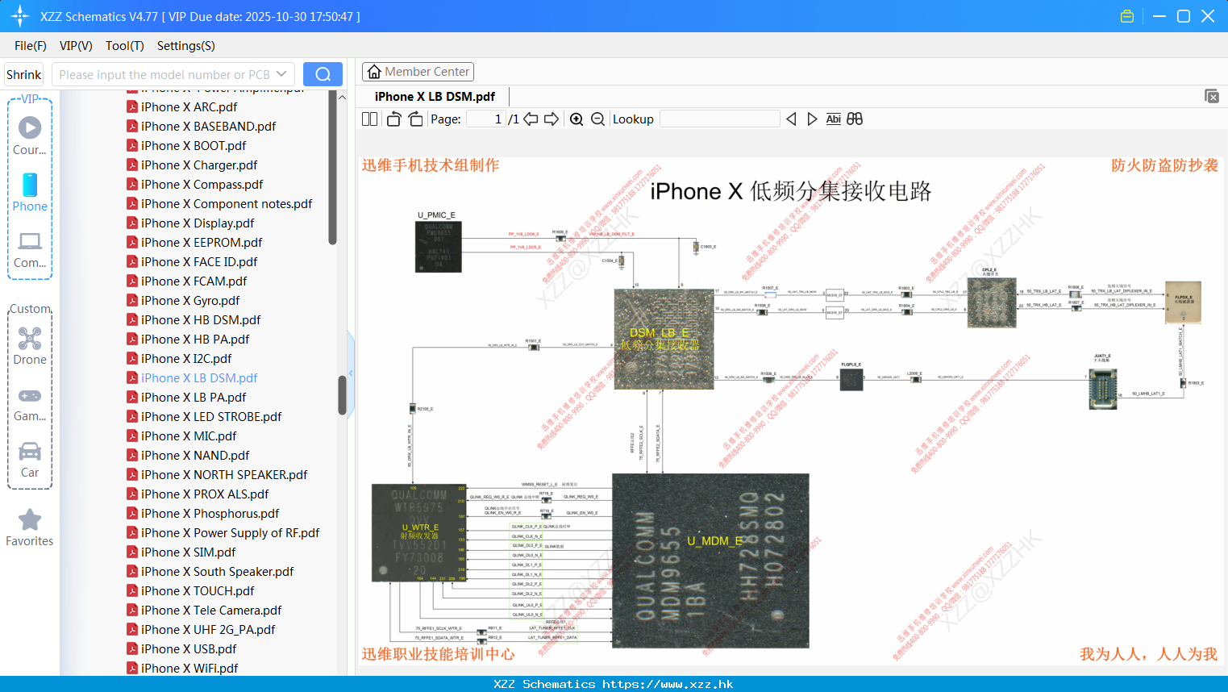
Task: Open iPhone X MIC.pdf
Action: [x=189, y=436]
